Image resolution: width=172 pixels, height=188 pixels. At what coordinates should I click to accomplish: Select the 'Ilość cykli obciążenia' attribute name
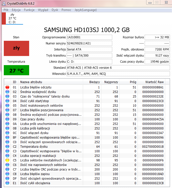click(x=35, y=183)
